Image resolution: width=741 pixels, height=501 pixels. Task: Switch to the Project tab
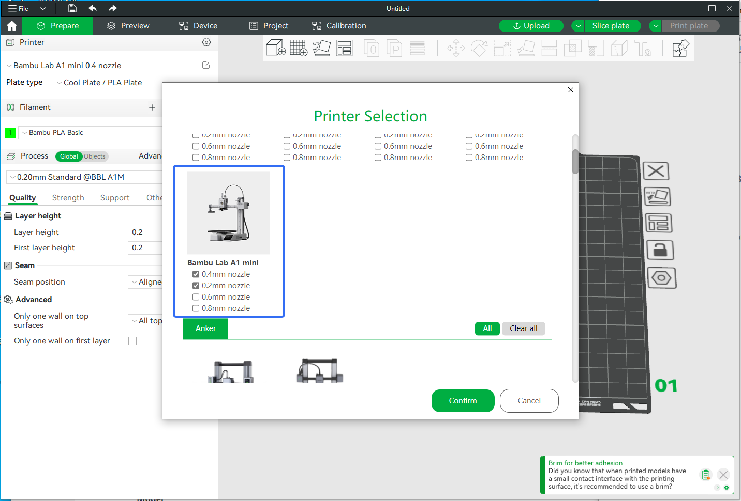(269, 26)
